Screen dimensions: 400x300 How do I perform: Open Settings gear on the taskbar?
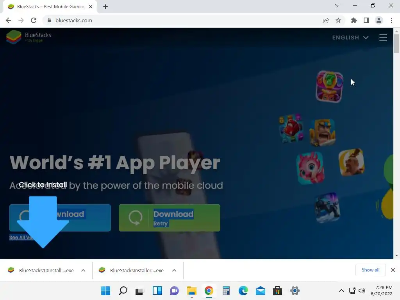tap(295, 291)
